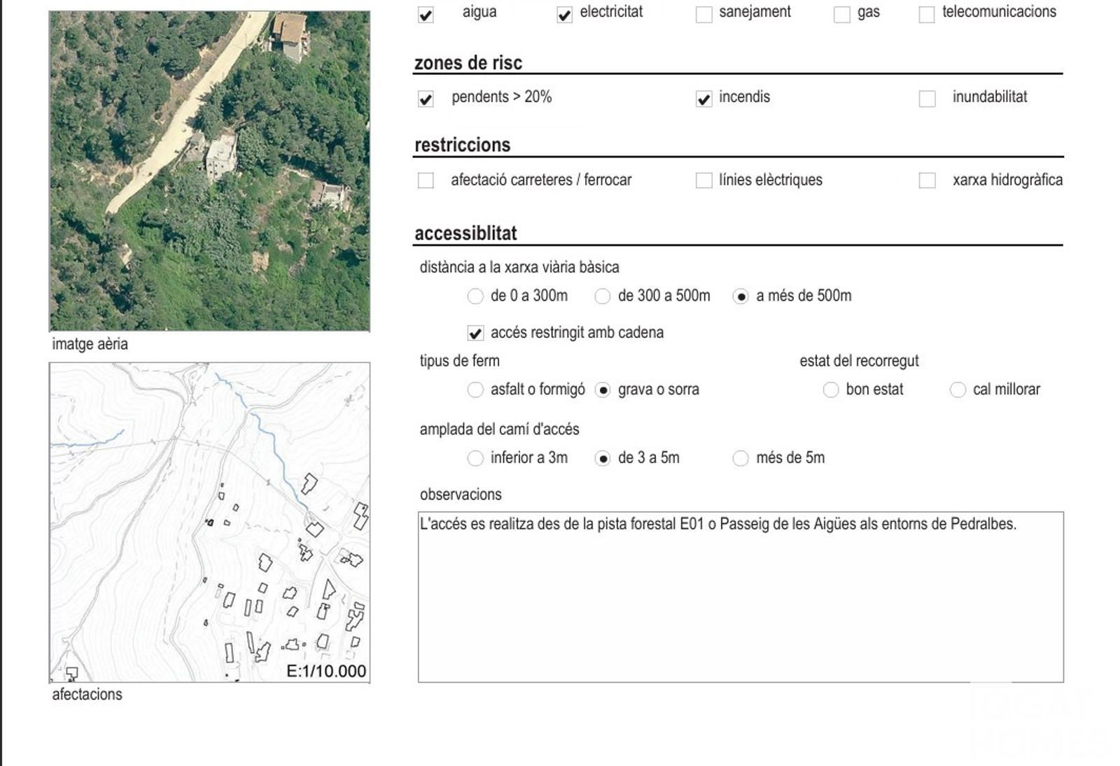Toggle the incendis risk checkbox
1120x766 pixels.
click(x=703, y=99)
